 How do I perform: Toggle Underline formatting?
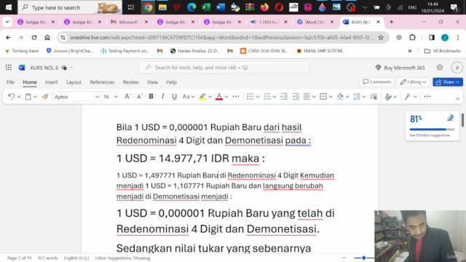click(x=174, y=97)
